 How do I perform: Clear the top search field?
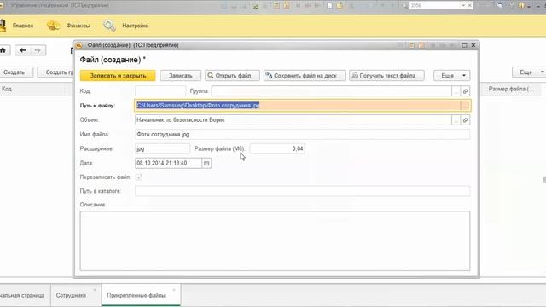pyautogui.click(x=469, y=6)
